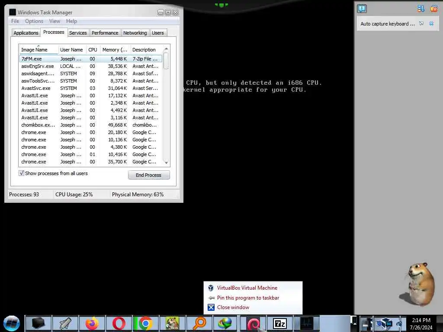This screenshot has height=332, width=443.
Task: Select the chomikbox.exe process row
Action: [91, 125]
